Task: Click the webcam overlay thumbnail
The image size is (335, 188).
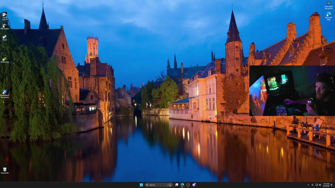Action: coord(292,91)
